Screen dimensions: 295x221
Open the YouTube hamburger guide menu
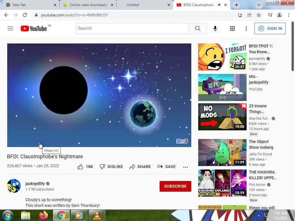(10, 28)
